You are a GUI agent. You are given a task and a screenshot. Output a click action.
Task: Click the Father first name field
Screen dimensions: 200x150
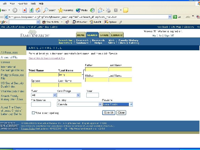97,69
